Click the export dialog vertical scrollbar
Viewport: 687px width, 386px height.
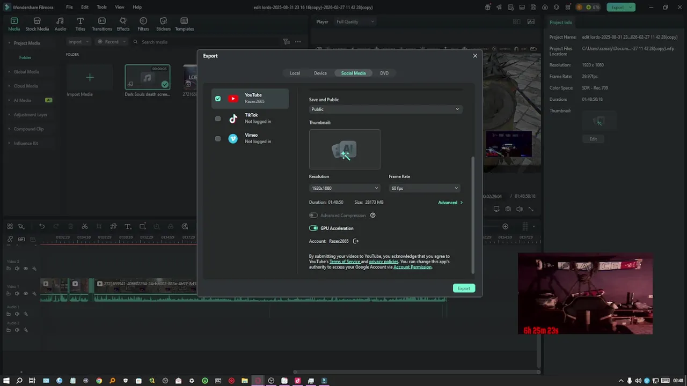473,214
